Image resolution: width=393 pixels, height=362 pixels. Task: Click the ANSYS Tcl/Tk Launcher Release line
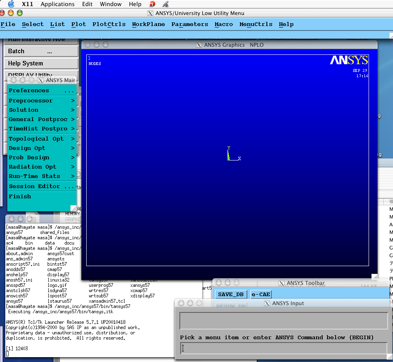coord(65,322)
